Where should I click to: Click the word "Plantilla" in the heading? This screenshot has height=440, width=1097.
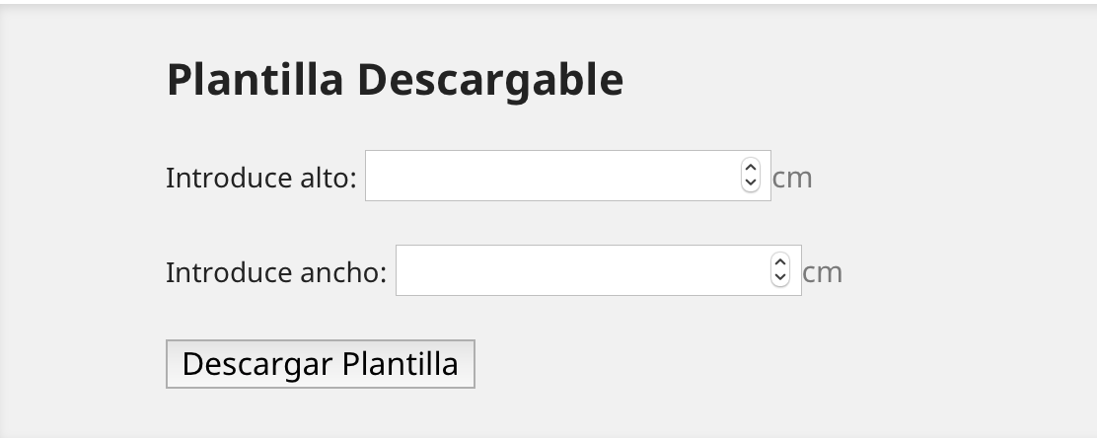click(255, 80)
